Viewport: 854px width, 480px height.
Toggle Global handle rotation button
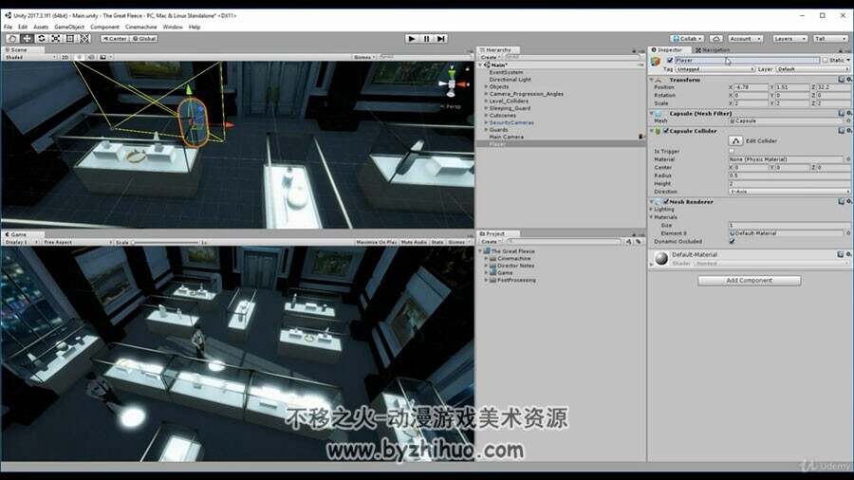(144, 39)
